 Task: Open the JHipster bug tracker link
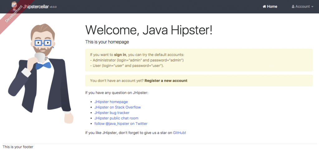[x=112, y=113]
